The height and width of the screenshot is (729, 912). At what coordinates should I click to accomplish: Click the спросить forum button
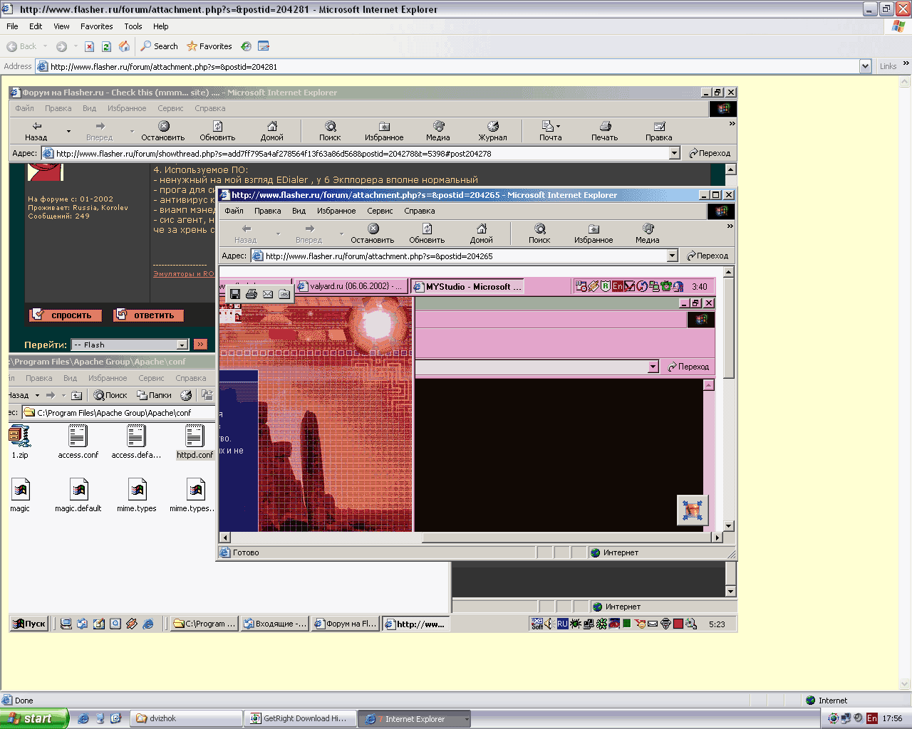(65, 315)
